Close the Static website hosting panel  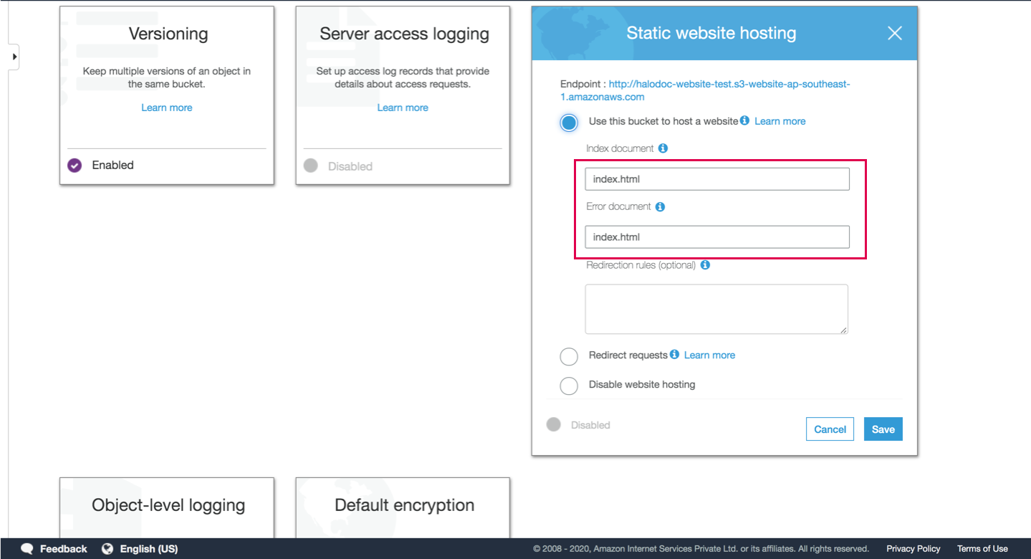pos(895,33)
